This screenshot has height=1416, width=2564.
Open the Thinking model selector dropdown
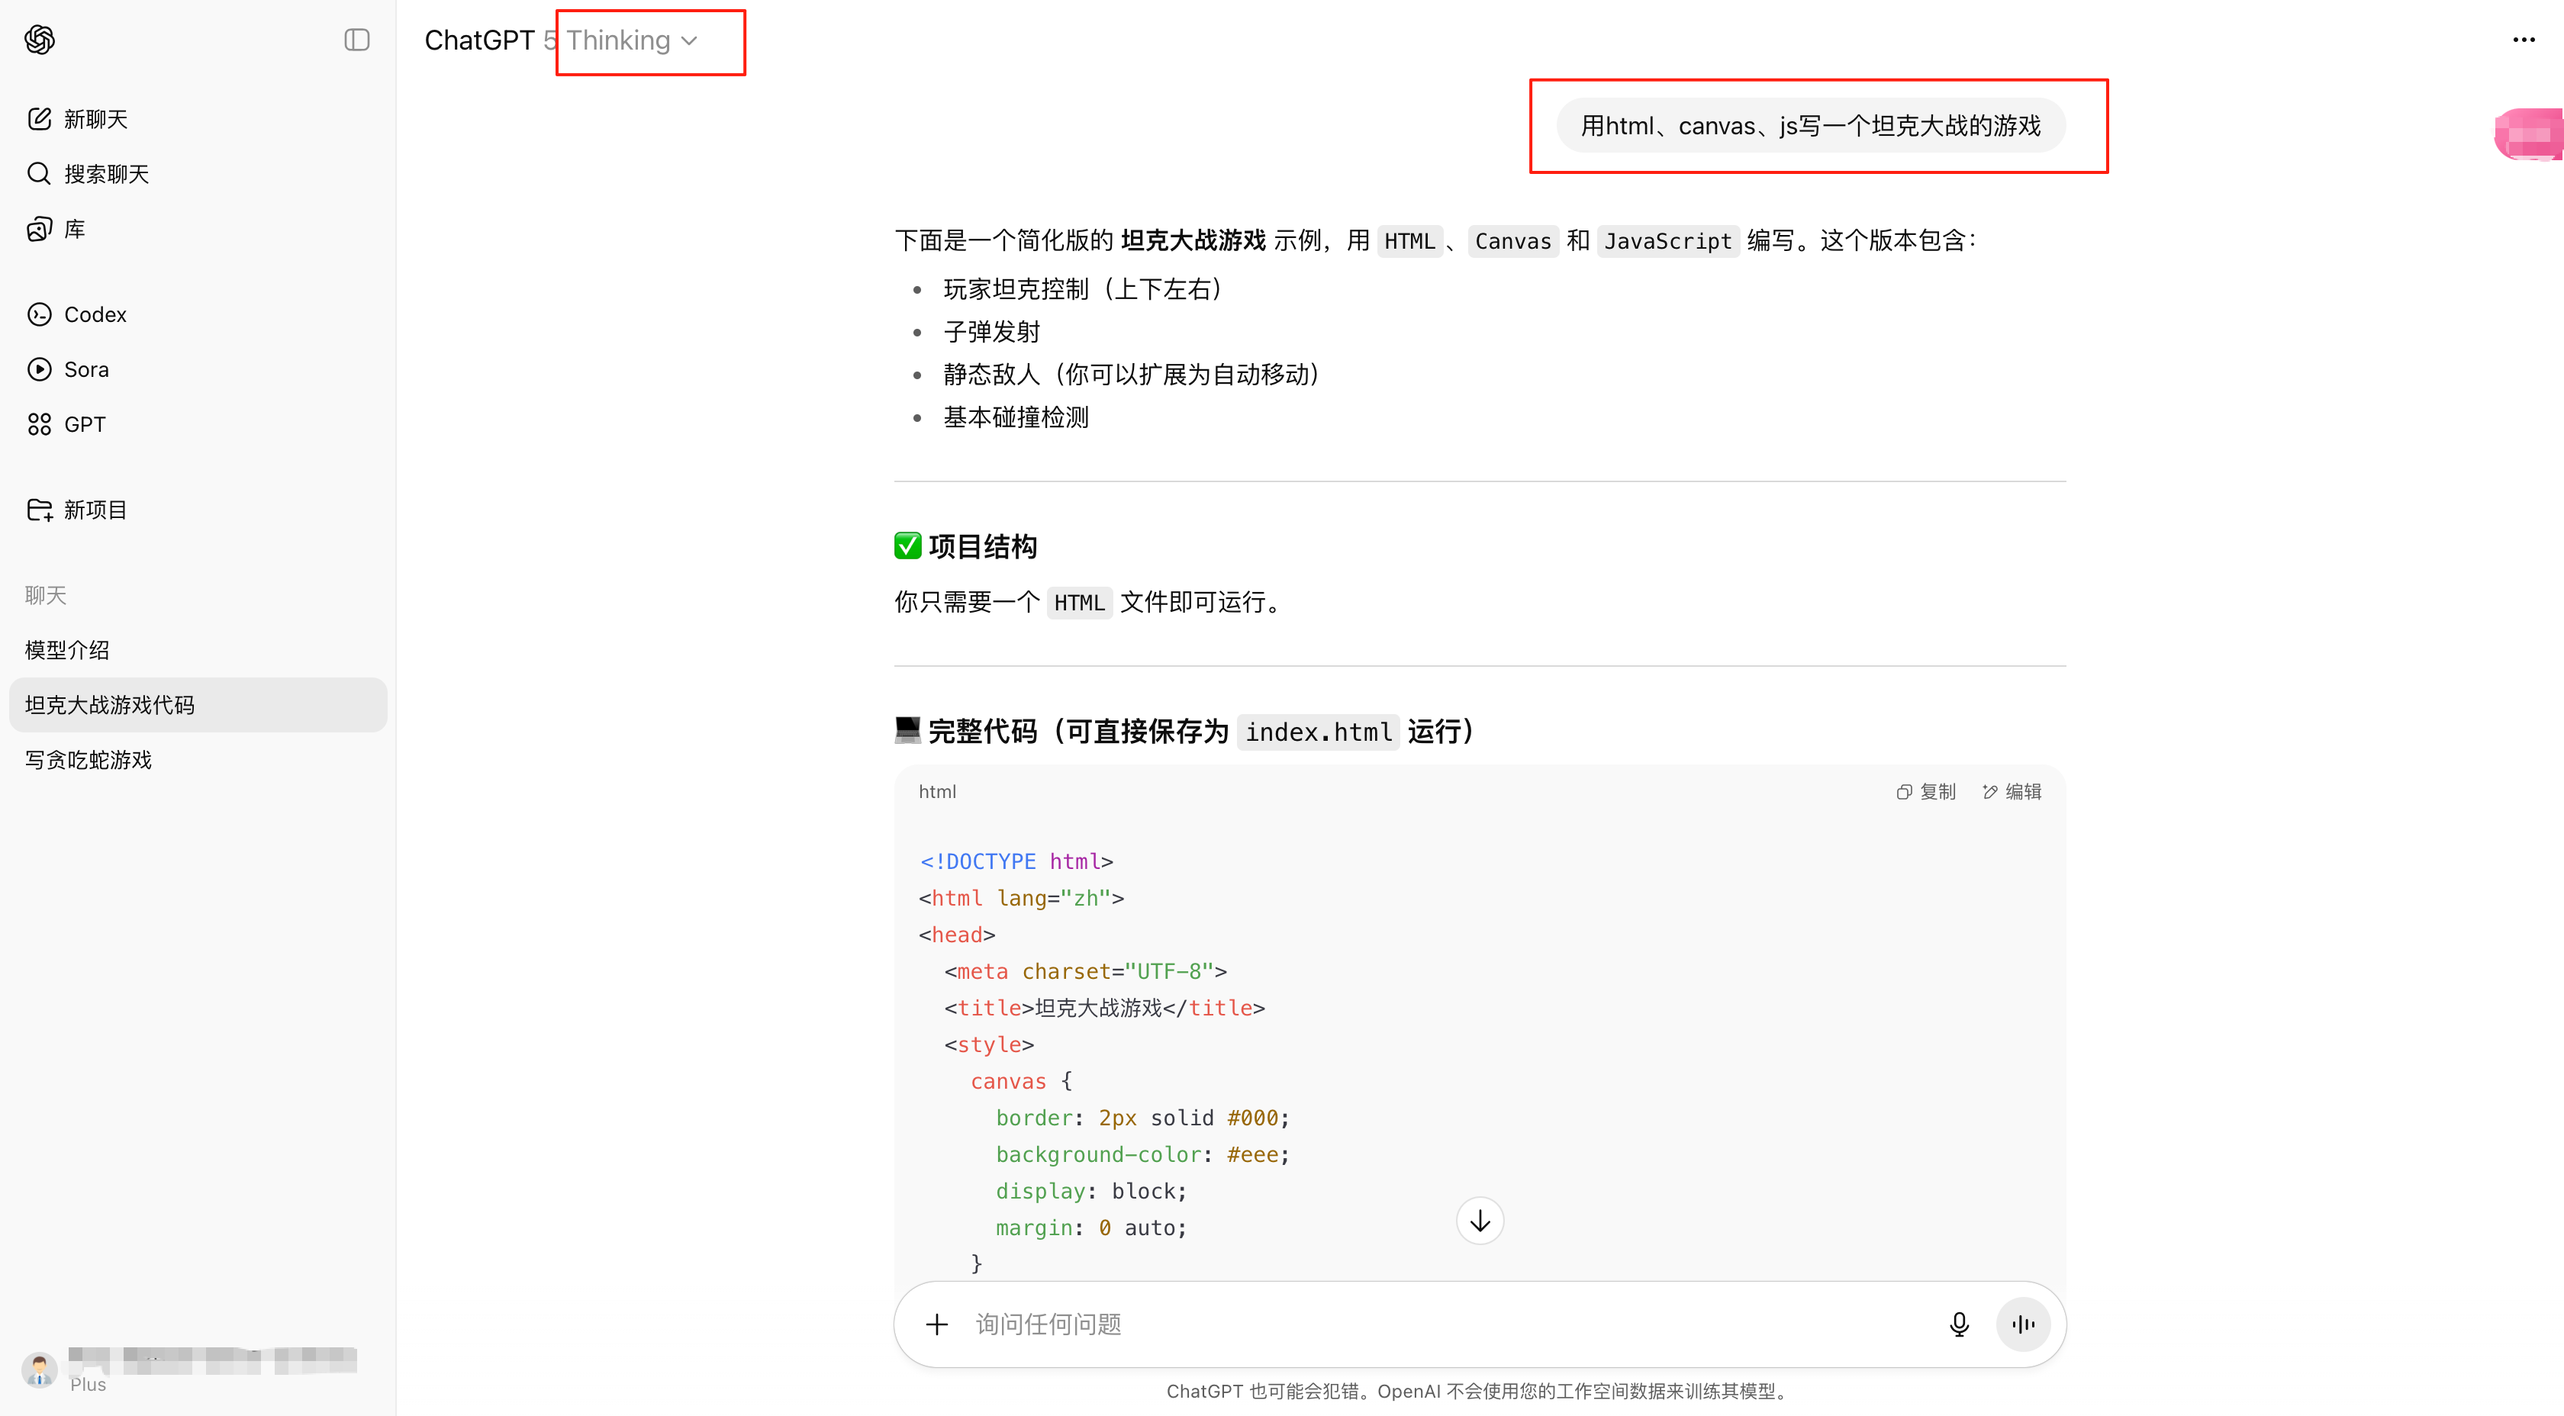631,40
